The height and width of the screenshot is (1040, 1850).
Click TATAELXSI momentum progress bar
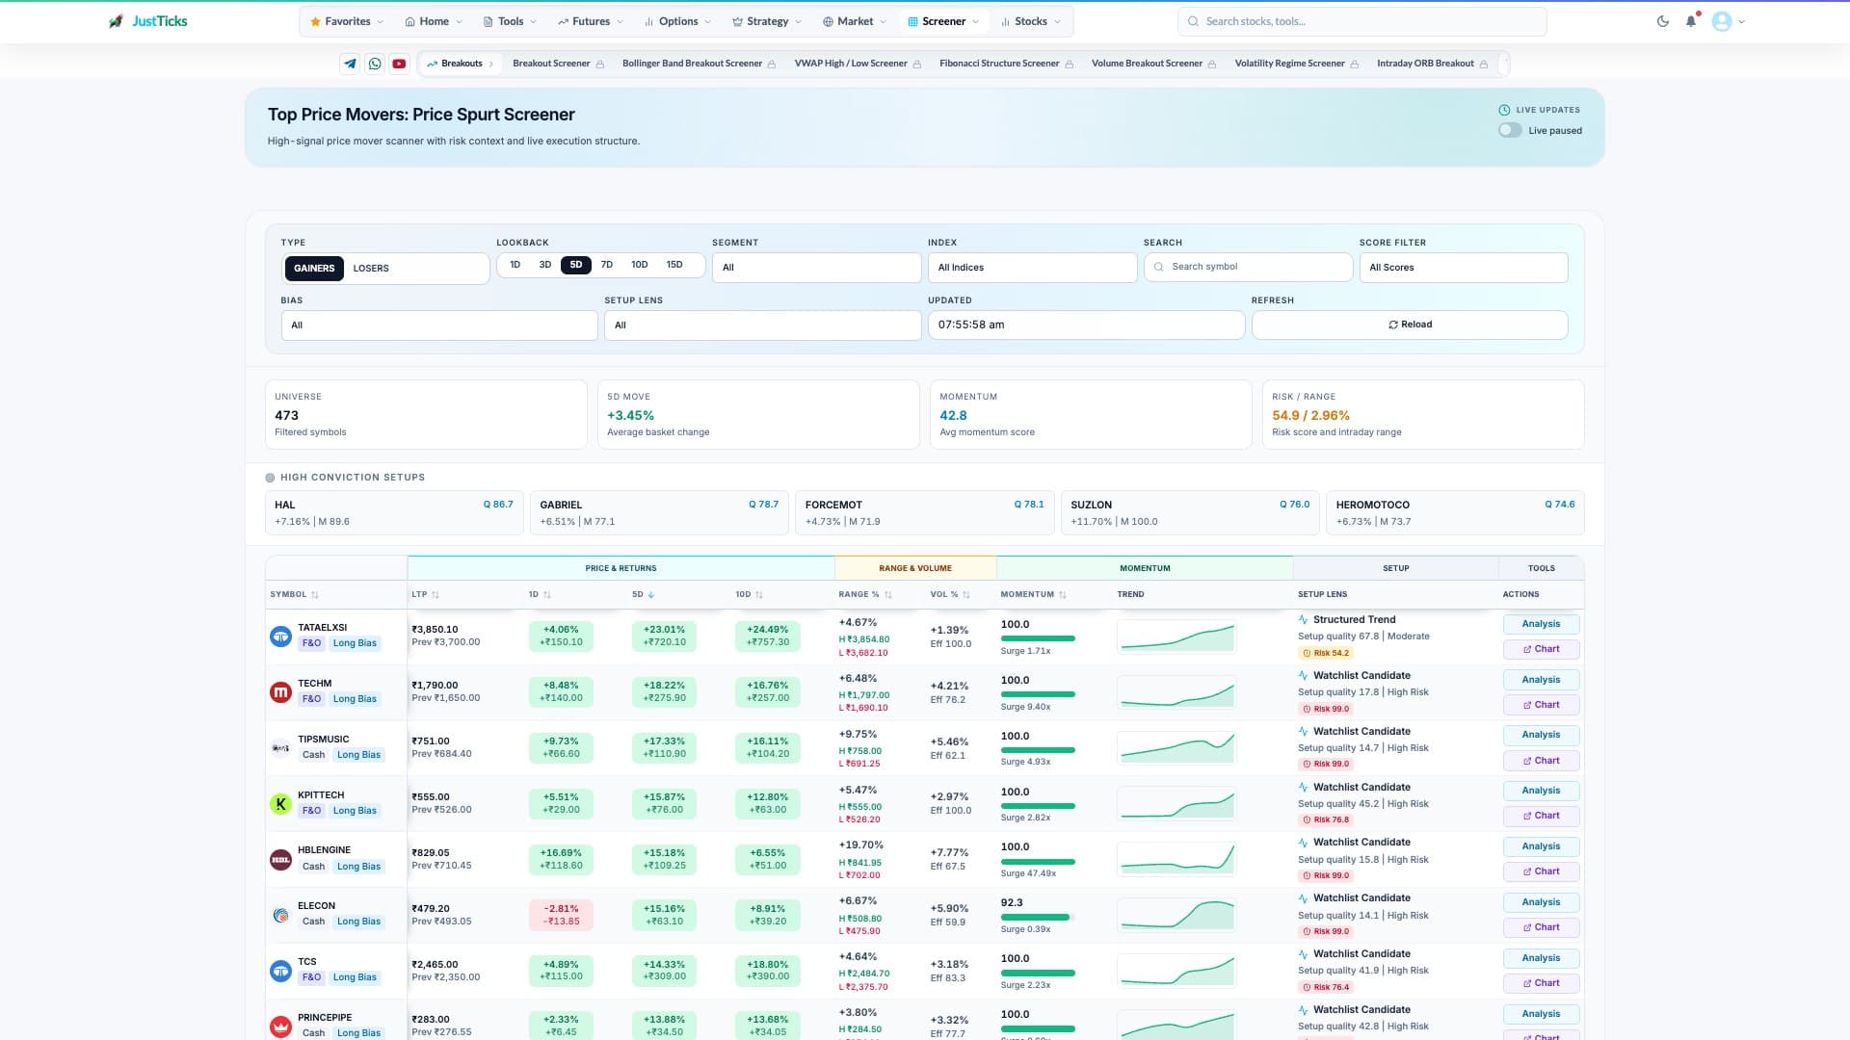coord(1038,638)
